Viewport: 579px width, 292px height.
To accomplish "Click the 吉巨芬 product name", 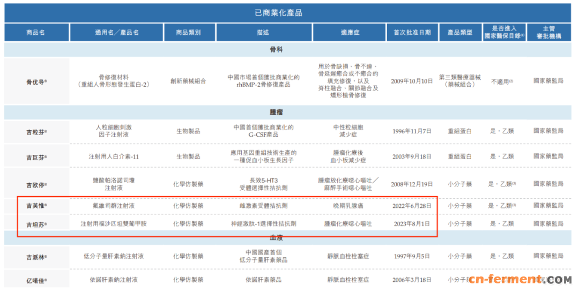I will click(36, 157).
